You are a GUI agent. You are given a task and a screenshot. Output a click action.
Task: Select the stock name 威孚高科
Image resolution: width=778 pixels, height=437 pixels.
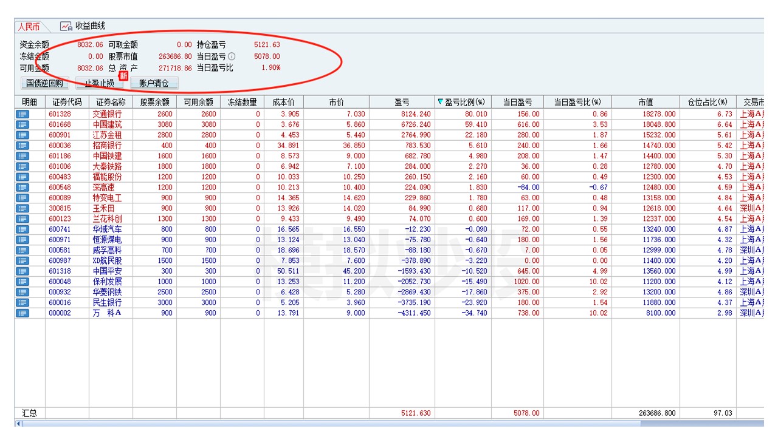107,250
